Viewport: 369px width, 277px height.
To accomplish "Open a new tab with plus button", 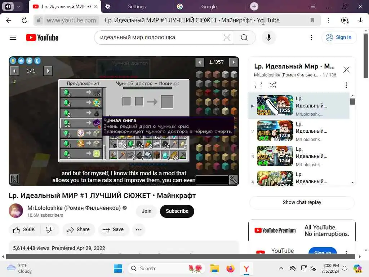I will 254,6.
